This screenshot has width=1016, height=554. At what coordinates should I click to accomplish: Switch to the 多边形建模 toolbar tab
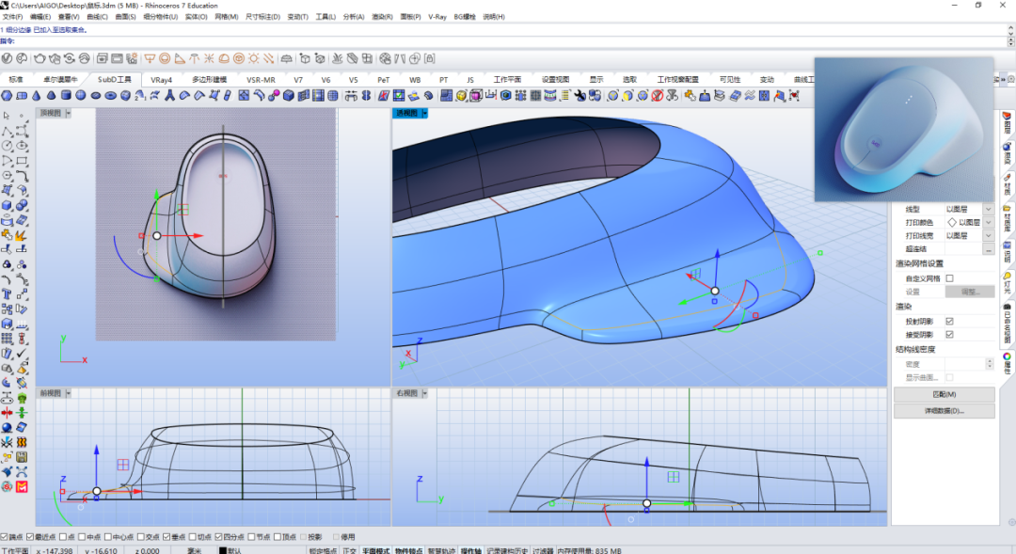tap(209, 80)
